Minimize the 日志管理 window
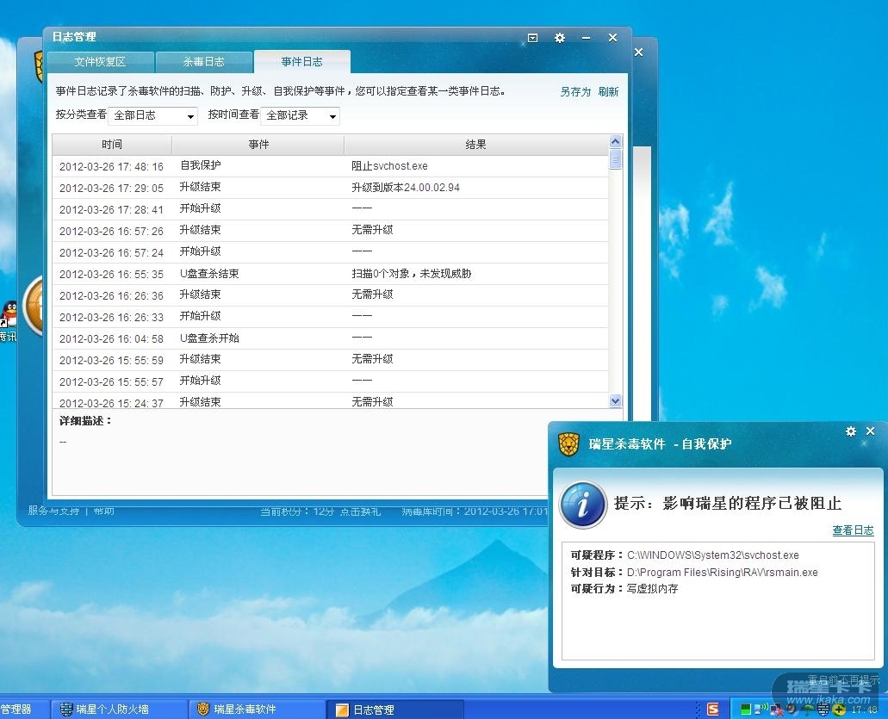This screenshot has height=719, width=888. 586,38
